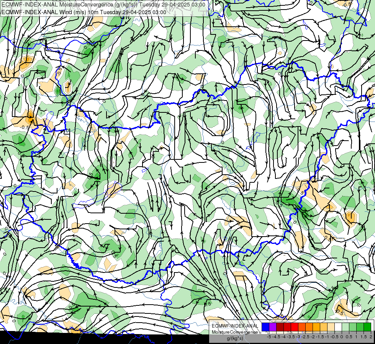375x344 pixels.
Task: Click the '-1.5' tick label on the legend scale
Action: click(320, 337)
